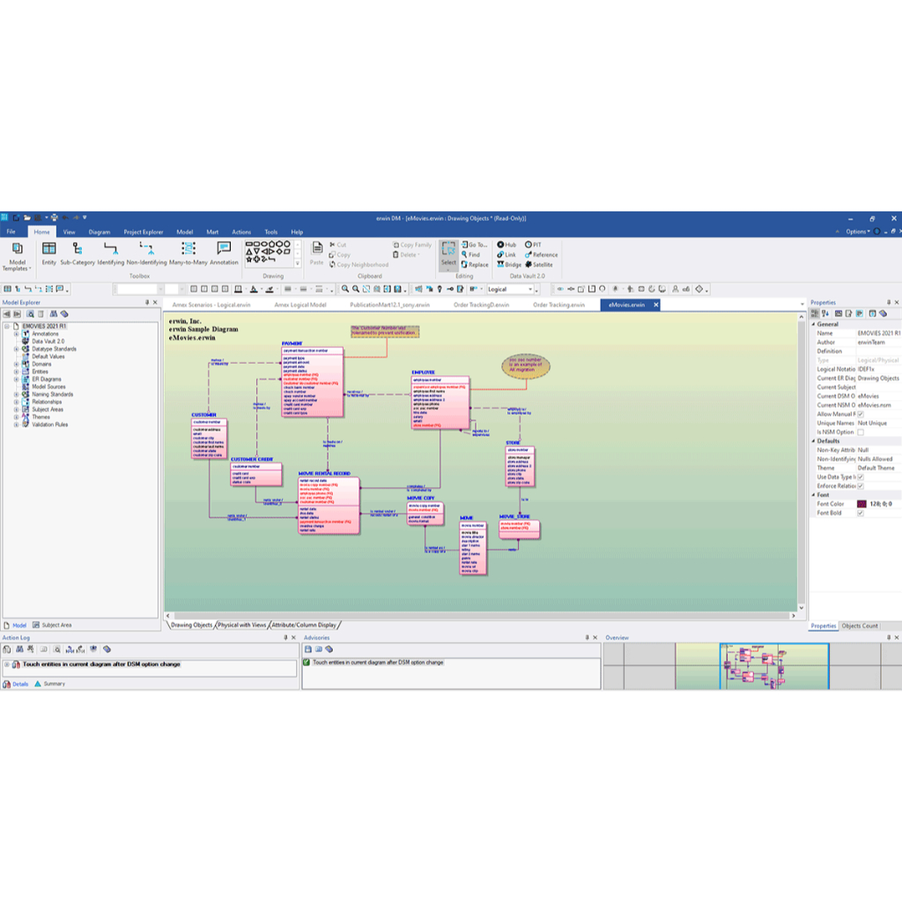902x902 pixels.
Task: Switch to Subject Area tab in explorer
Action: click(x=52, y=625)
